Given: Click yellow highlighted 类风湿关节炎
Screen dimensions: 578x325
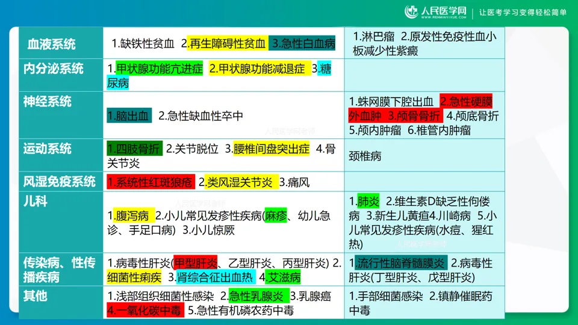Looking at the screenshot, I should 241,182.
